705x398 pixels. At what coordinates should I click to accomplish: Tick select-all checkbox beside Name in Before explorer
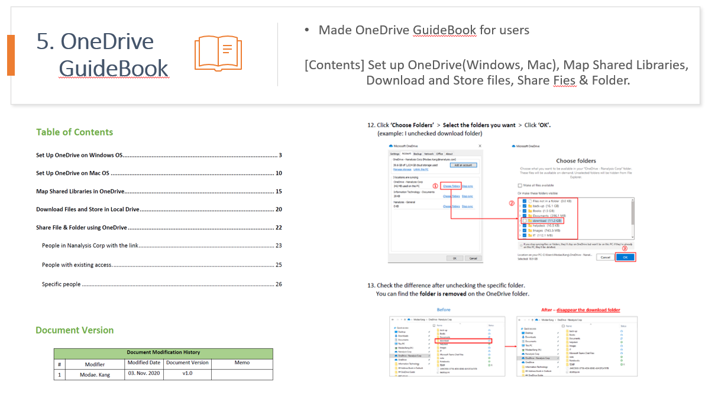pyautogui.click(x=434, y=326)
